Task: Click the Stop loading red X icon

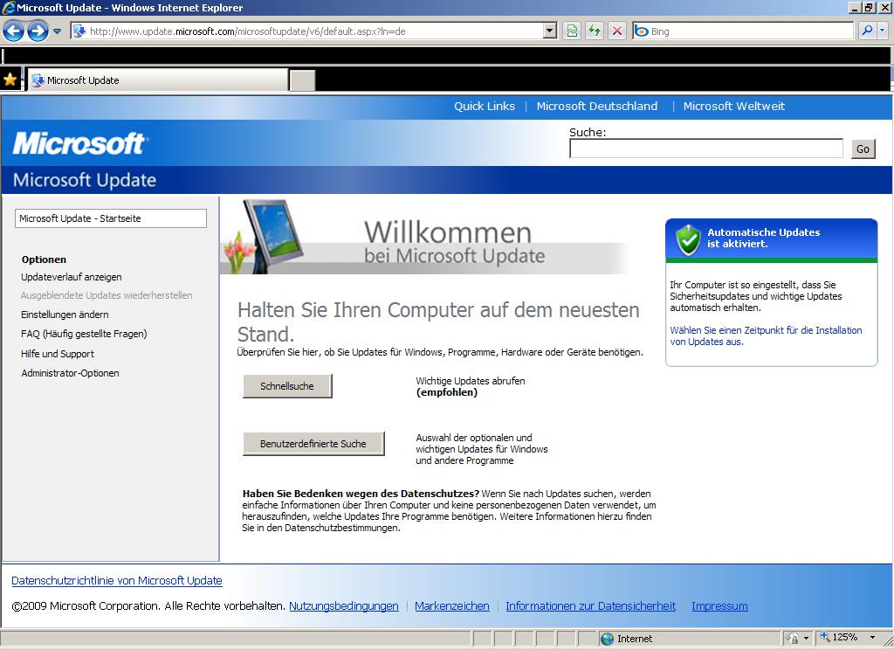Action: pos(617,31)
